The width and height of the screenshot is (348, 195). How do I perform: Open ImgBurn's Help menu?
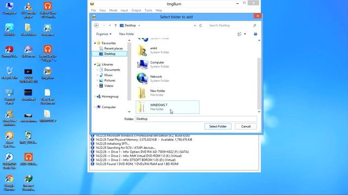(x=159, y=10)
